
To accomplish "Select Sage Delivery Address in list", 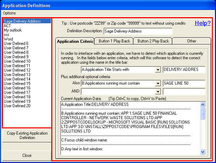I will [x=27, y=21].
